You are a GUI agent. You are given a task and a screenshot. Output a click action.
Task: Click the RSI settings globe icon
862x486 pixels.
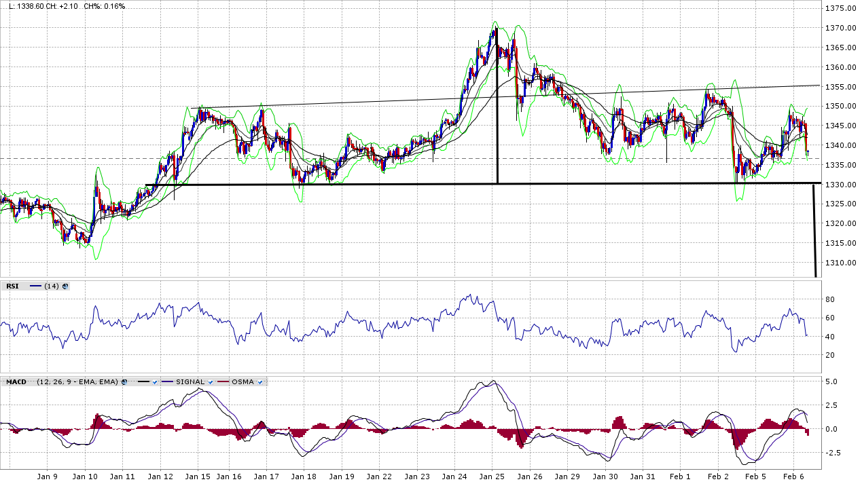coord(65,286)
